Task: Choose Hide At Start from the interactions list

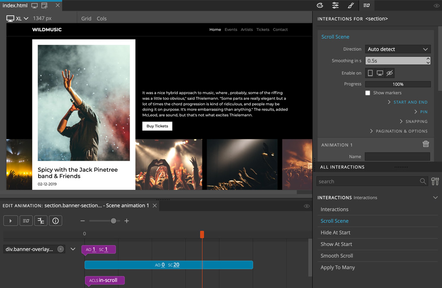Action: tap(335, 232)
